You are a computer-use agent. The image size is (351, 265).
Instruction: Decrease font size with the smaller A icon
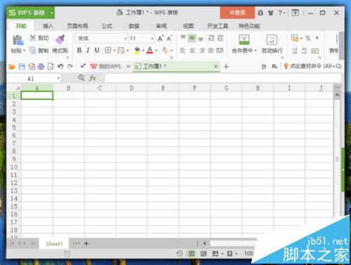click(x=169, y=39)
